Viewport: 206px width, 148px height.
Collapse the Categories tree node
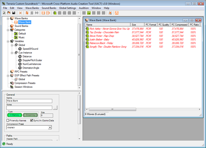pos(8,30)
